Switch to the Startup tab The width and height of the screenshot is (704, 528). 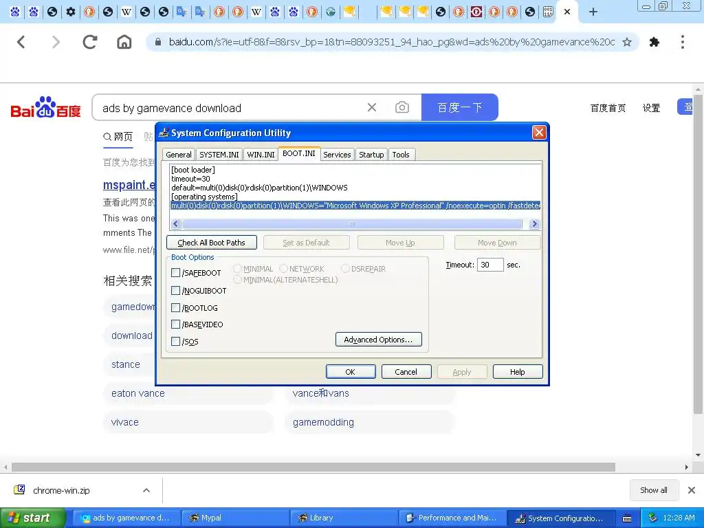371,155
